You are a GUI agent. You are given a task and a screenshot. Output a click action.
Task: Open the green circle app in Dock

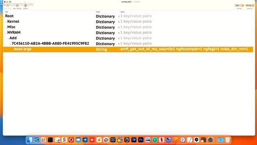coord(155,140)
